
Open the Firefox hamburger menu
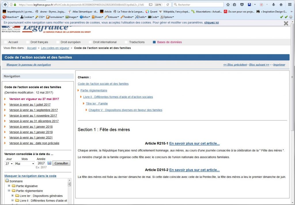290,5
